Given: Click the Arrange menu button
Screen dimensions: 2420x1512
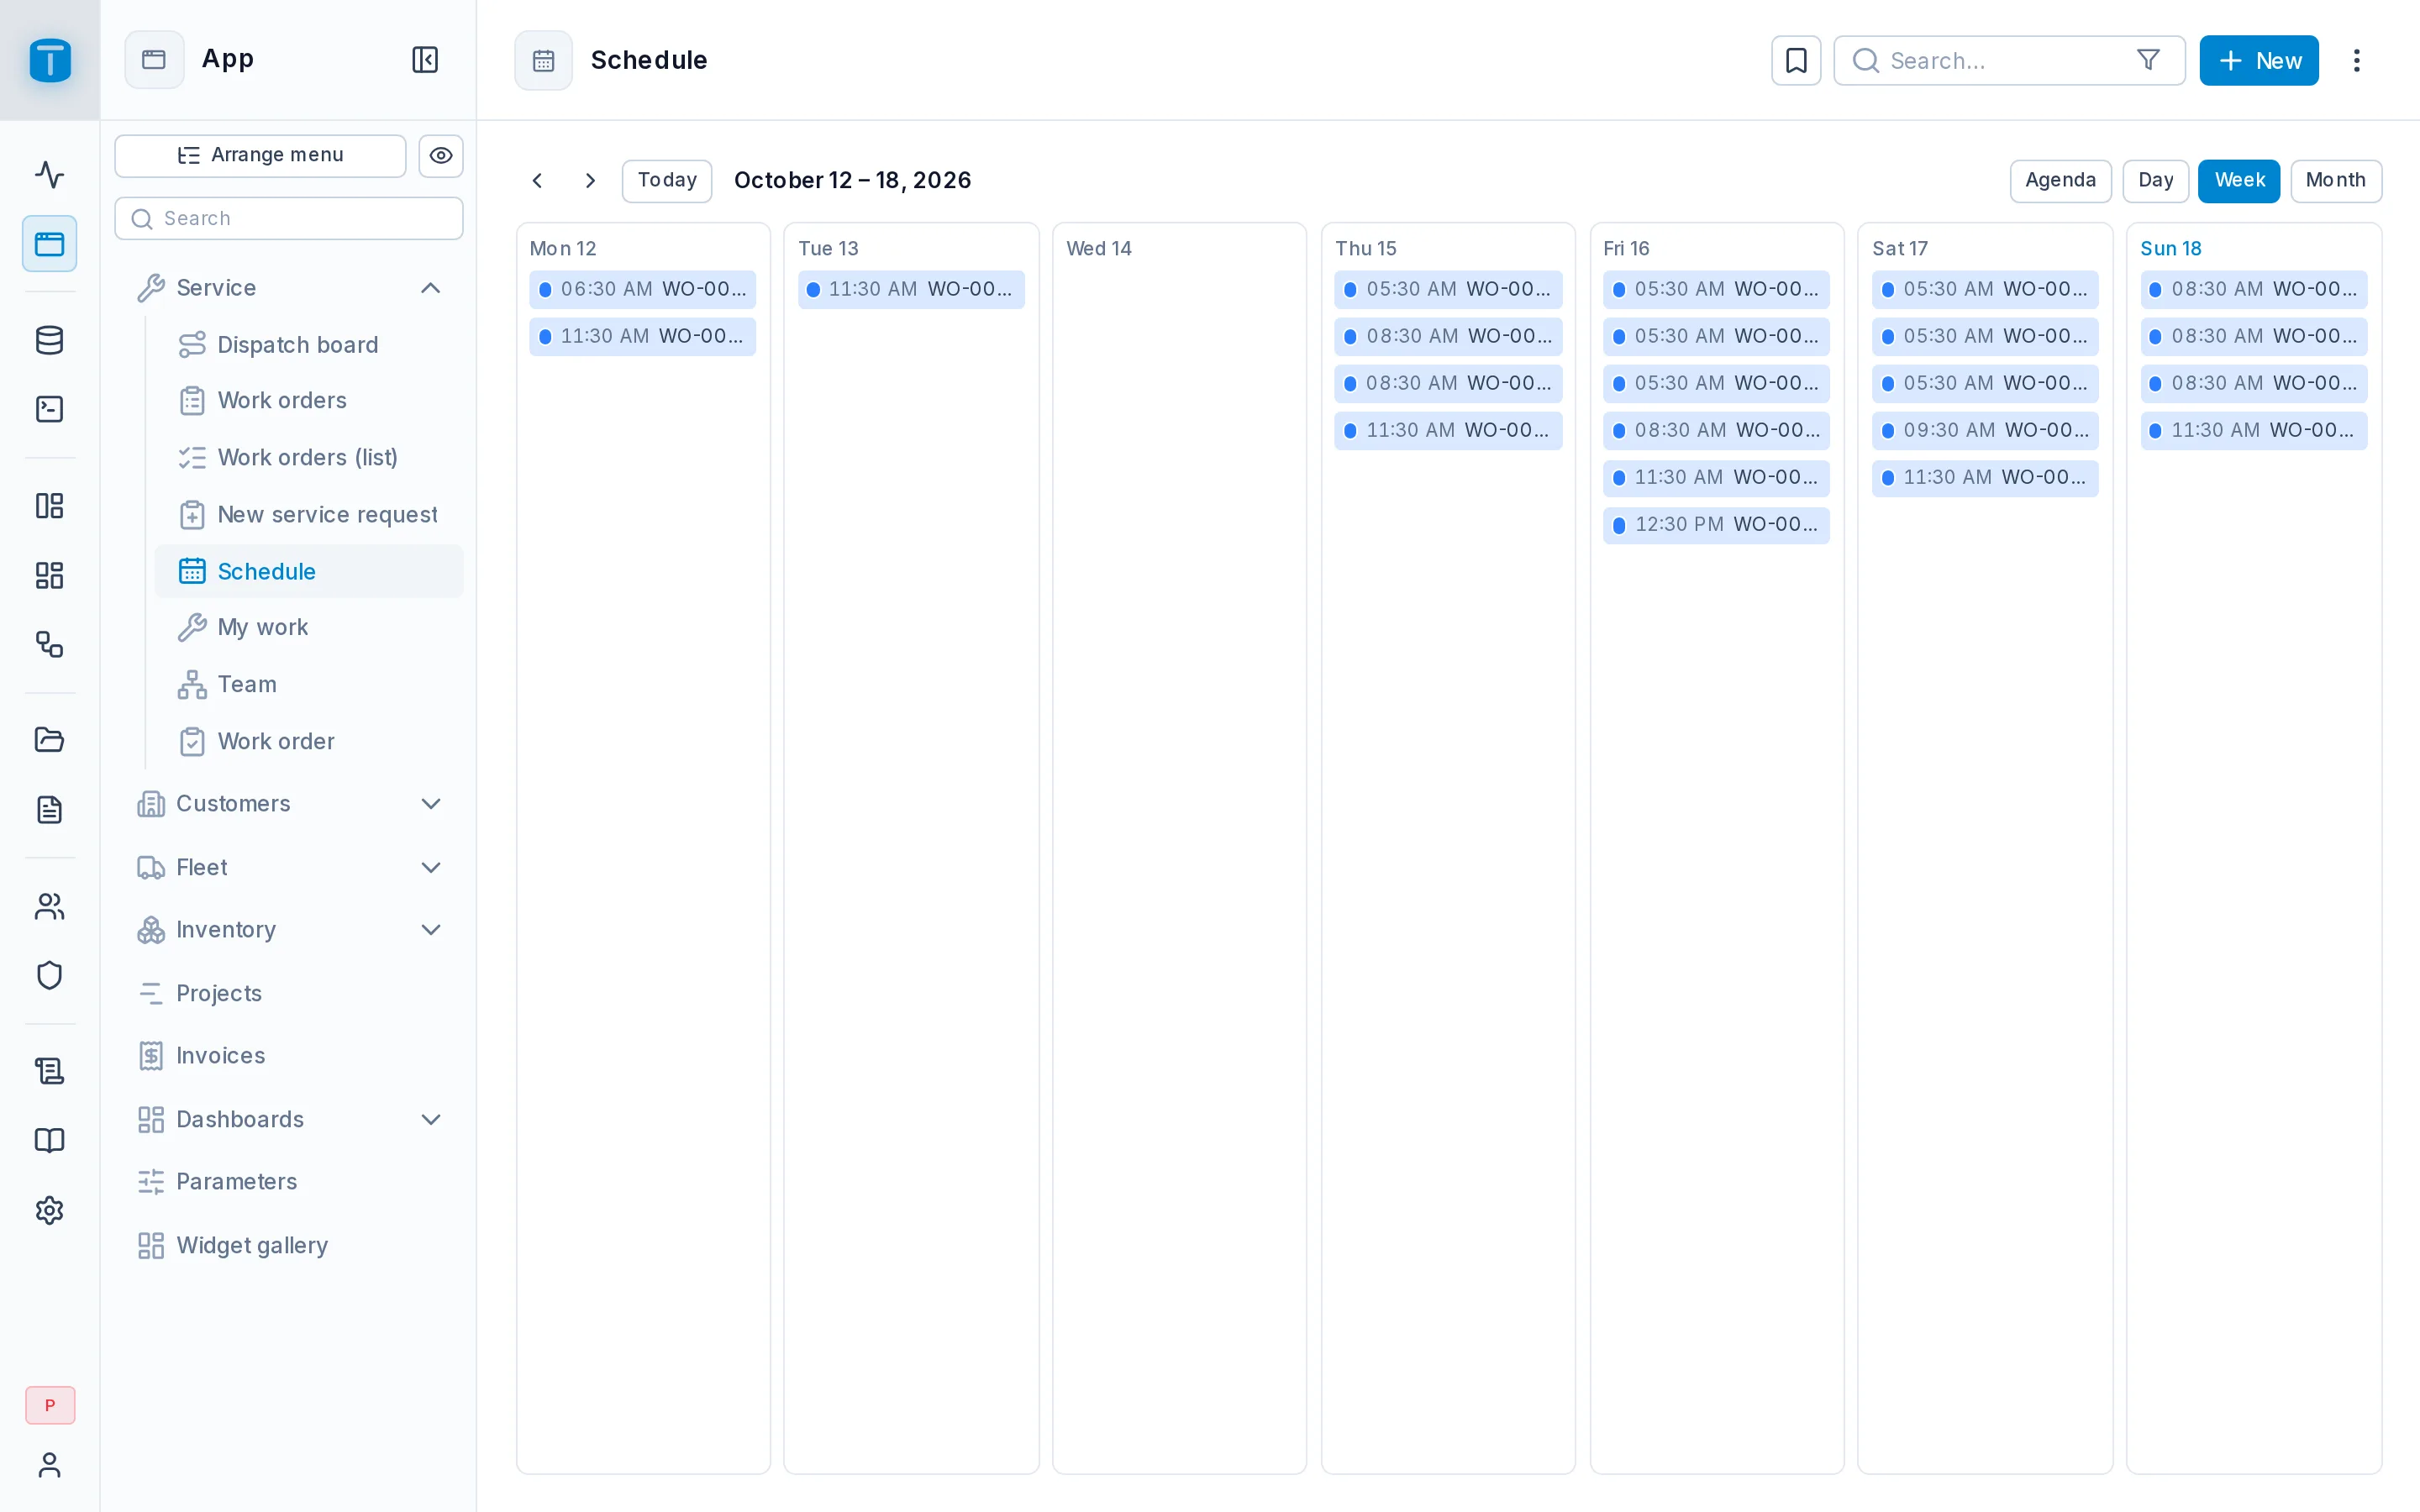Looking at the screenshot, I should click(260, 156).
